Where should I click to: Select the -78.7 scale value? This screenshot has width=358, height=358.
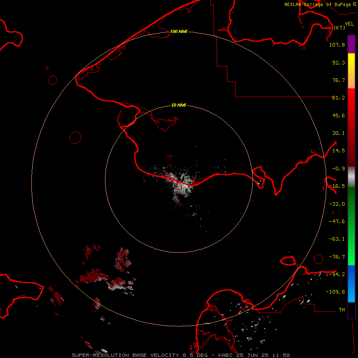point(337,257)
